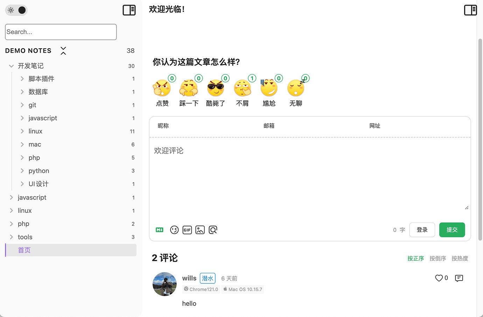
Task: Click the image upload icon
Action: tap(200, 230)
